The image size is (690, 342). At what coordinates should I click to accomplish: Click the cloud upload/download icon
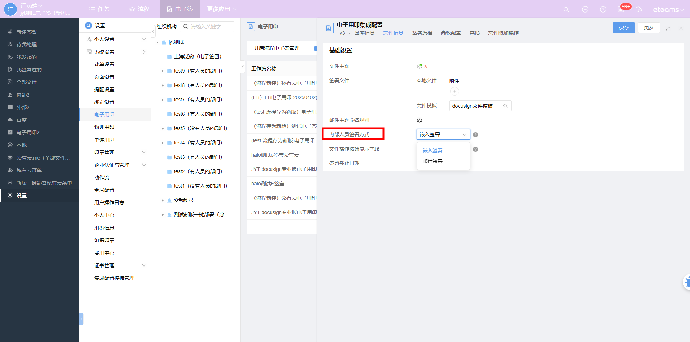[x=639, y=10]
